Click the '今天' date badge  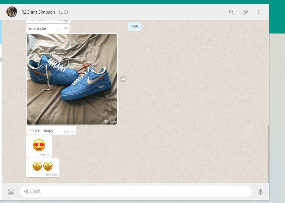(x=135, y=27)
